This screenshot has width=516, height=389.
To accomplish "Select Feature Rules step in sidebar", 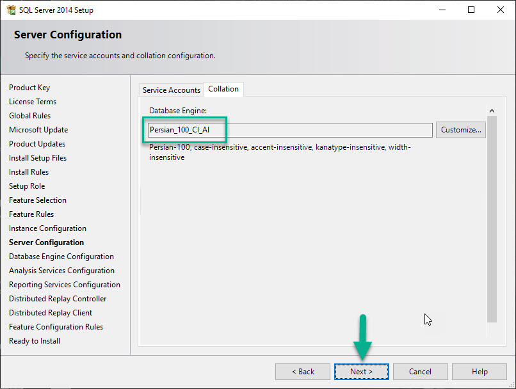I will tap(31, 214).
